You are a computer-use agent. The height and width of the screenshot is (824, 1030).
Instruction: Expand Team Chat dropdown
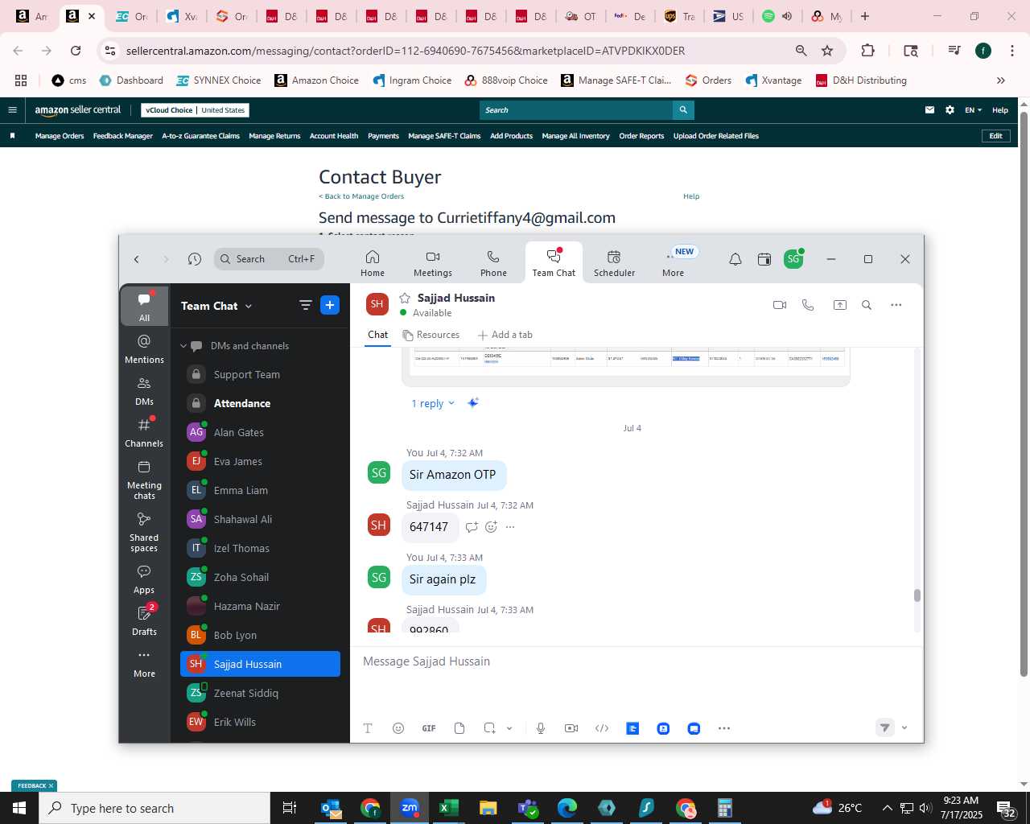coord(249,307)
